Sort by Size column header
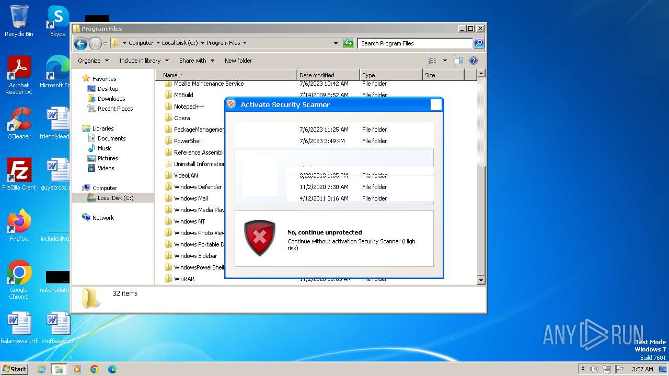This screenshot has height=376, width=669. tap(443, 75)
